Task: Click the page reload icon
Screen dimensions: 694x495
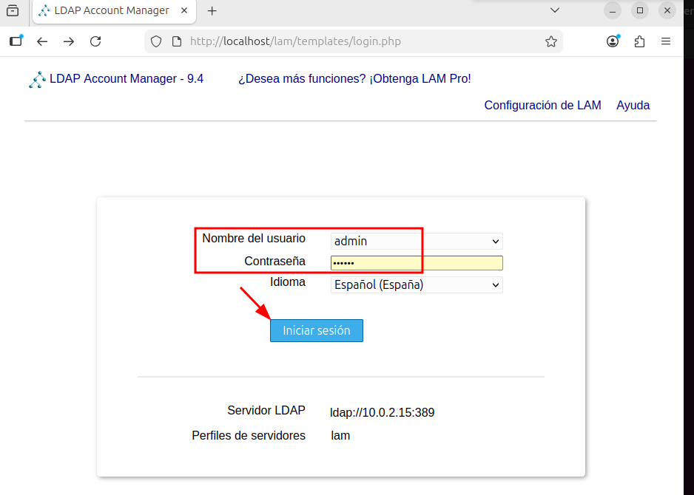Action: [x=95, y=41]
